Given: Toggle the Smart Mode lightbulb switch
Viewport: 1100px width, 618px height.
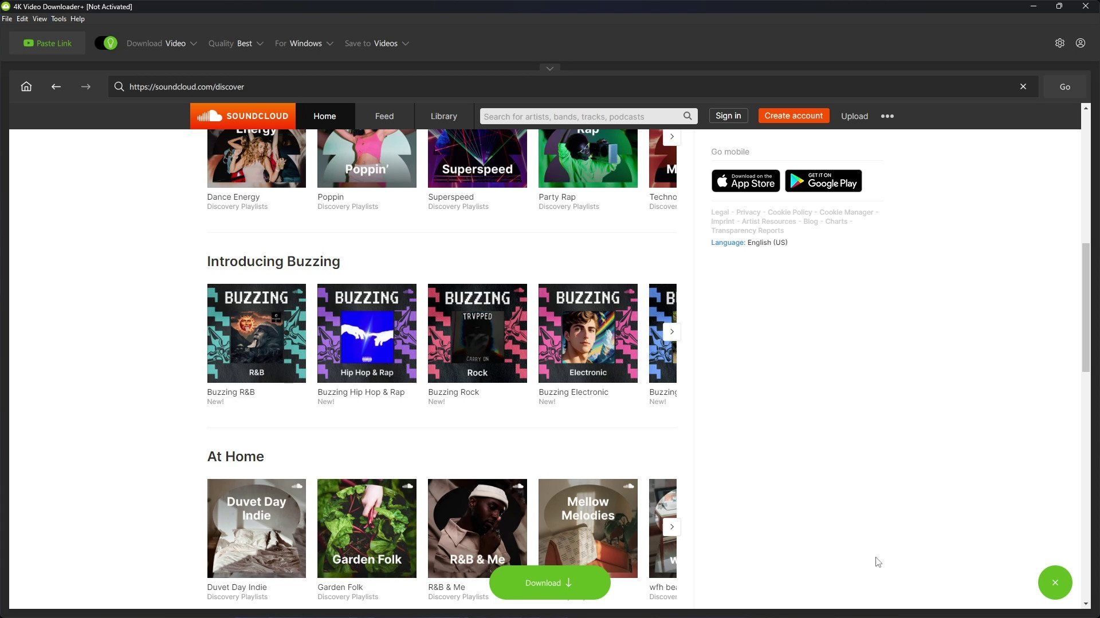Looking at the screenshot, I should tap(106, 43).
